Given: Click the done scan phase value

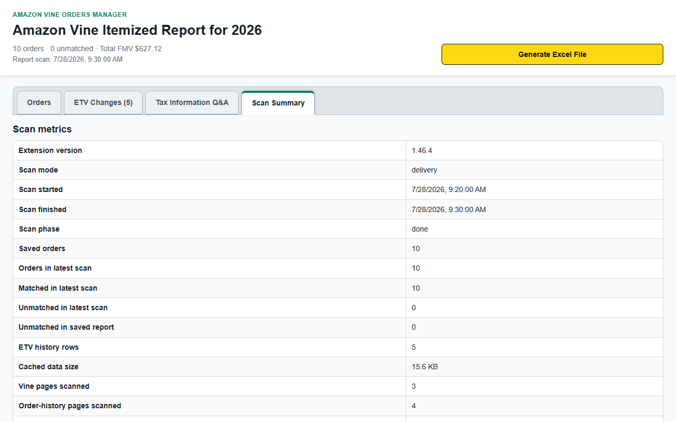Looking at the screenshot, I should click(x=420, y=229).
